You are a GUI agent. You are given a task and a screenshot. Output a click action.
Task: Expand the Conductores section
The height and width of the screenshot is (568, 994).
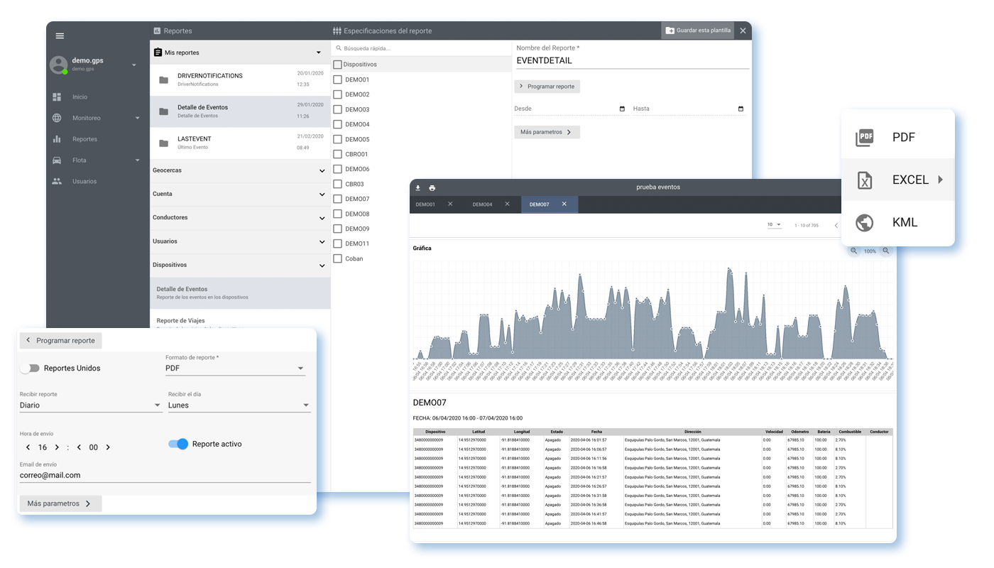tap(322, 218)
